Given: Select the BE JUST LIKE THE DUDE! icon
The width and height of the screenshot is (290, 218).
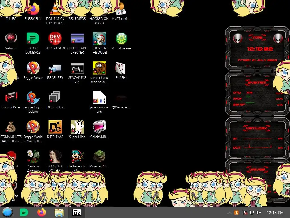Looking at the screenshot, I should tap(99, 43).
